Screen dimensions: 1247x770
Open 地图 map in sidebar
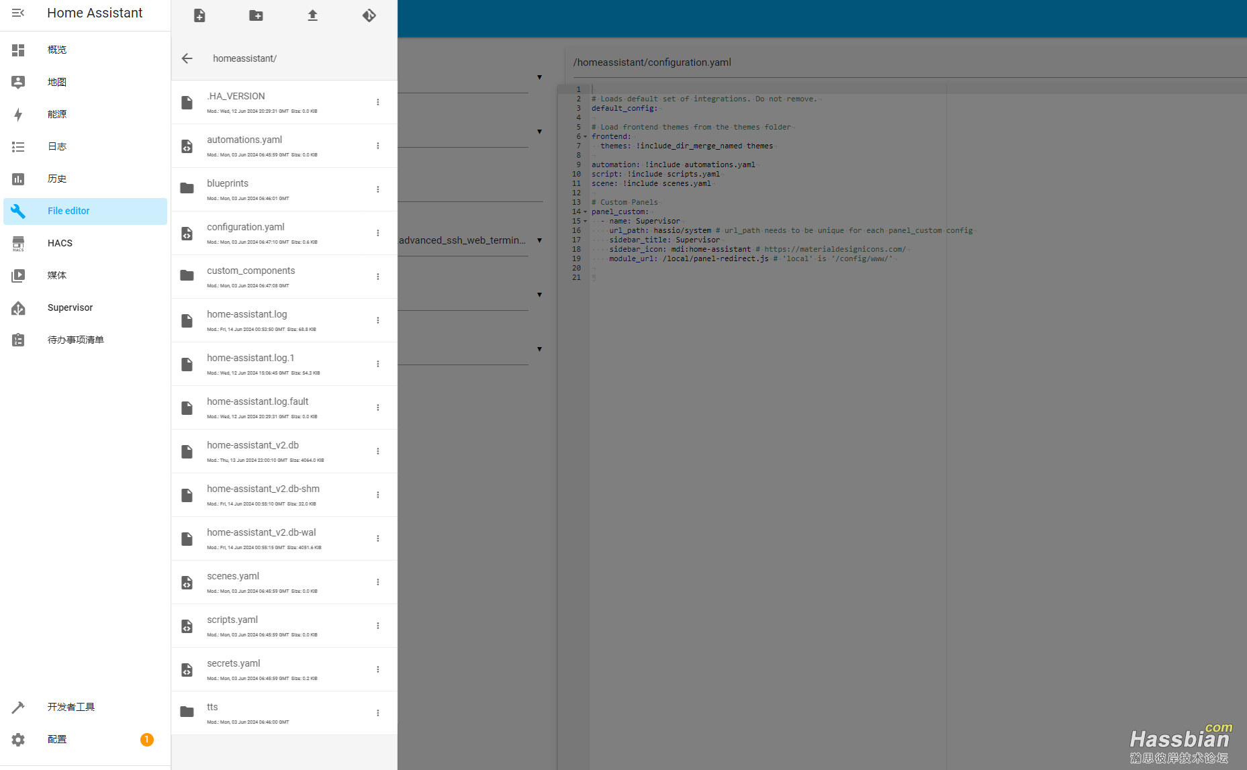pyautogui.click(x=85, y=82)
